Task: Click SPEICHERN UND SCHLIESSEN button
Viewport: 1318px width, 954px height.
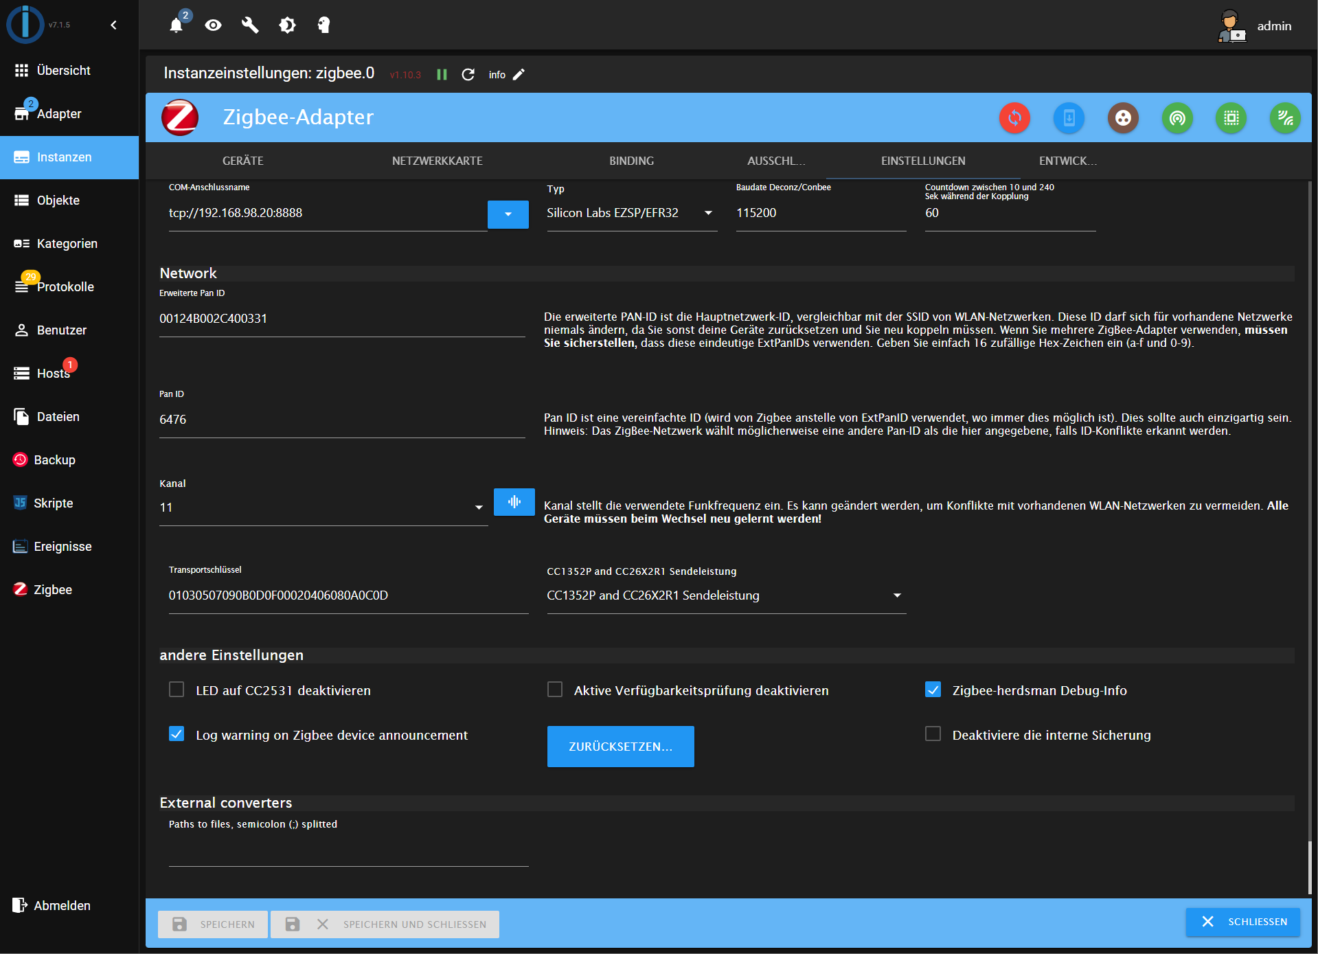Action: click(x=385, y=924)
